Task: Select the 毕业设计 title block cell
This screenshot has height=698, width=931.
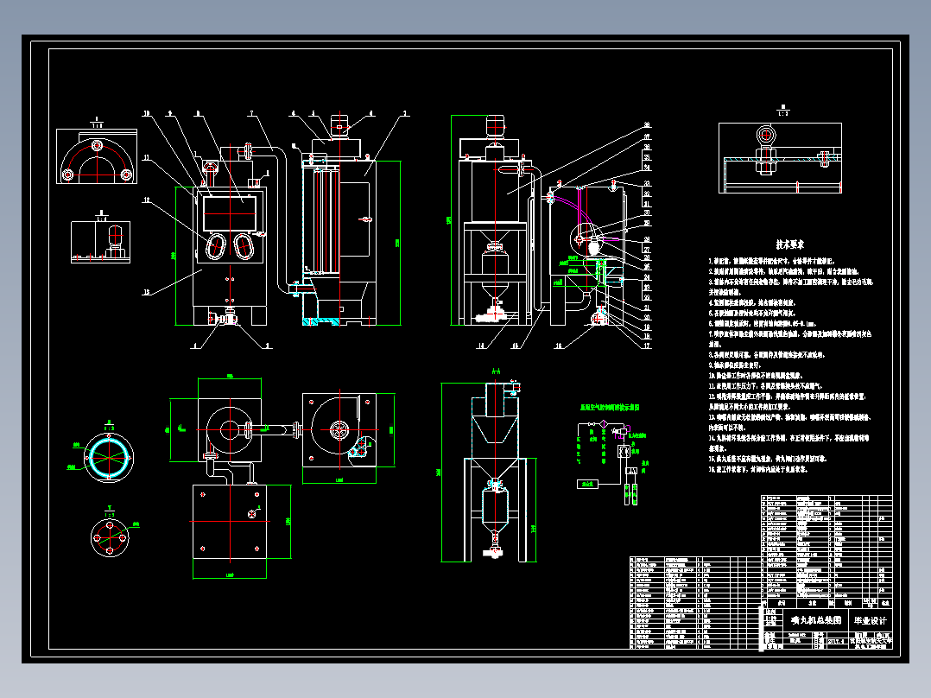Action: click(x=870, y=621)
